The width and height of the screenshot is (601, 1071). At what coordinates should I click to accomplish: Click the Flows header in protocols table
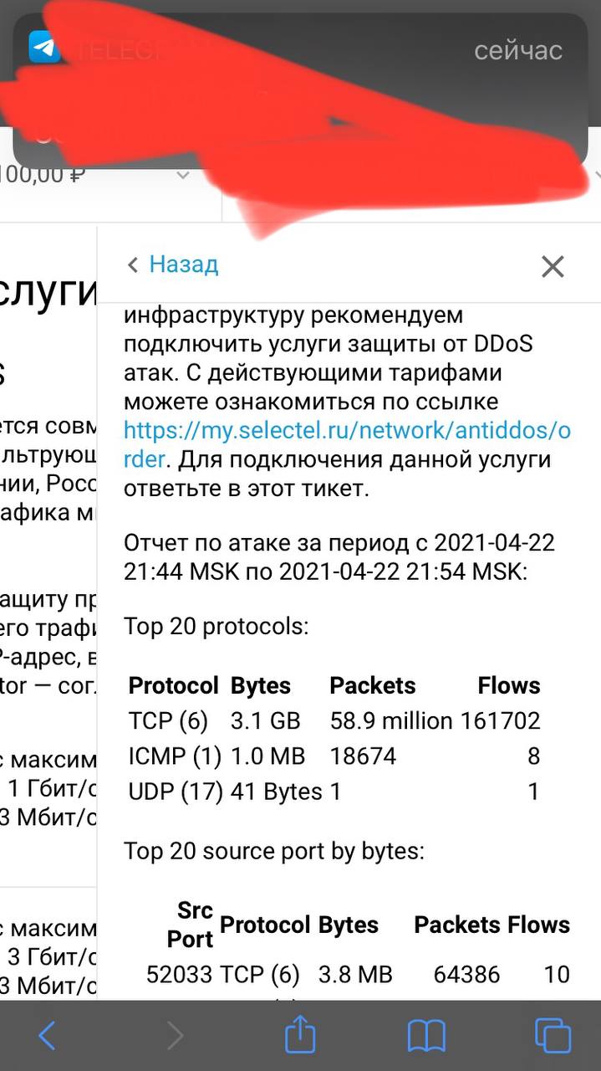[508, 685]
